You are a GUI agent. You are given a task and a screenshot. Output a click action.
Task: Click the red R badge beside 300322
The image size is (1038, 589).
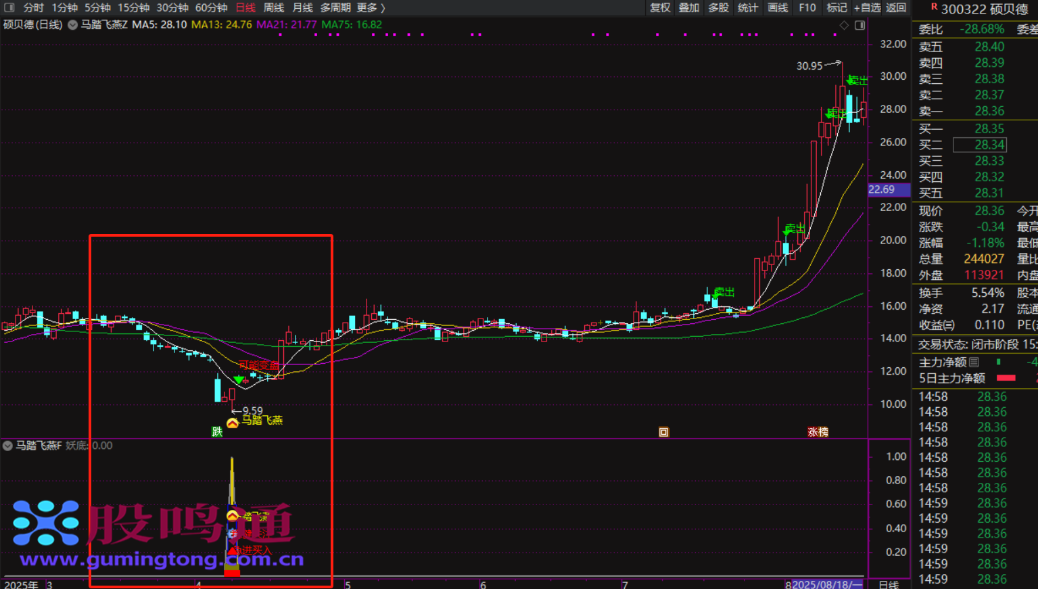[934, 7]
